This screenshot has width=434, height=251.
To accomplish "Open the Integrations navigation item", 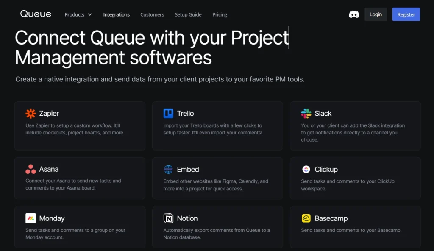I will tap(116, 14).
